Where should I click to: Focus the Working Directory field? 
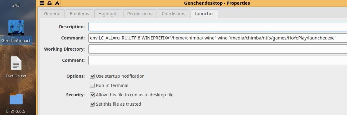click(x=218, y=49)
